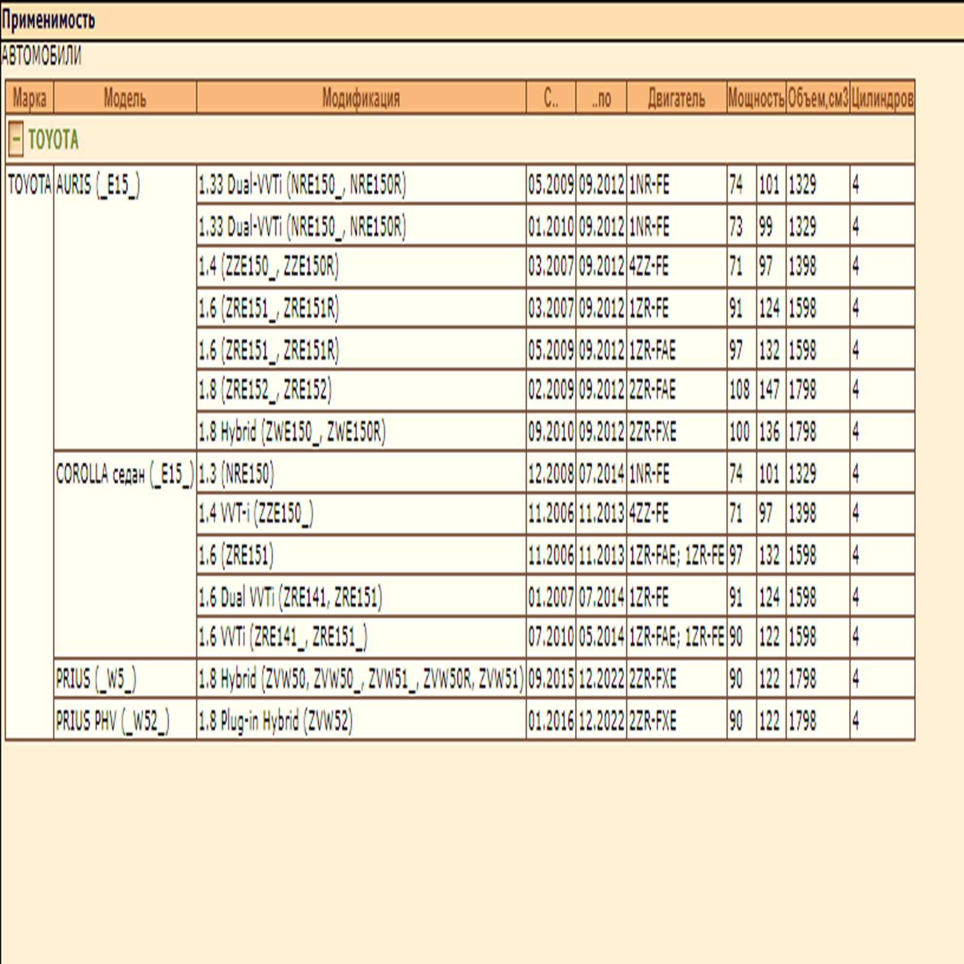The width and height of the screenshot is (964, 964).
Task: Click the Марка column header
Action: 29,98
